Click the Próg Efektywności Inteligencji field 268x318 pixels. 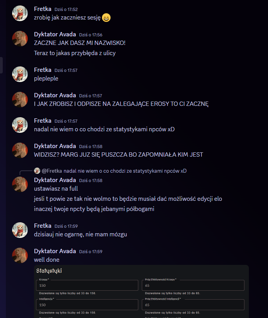[x=193, y=305]
